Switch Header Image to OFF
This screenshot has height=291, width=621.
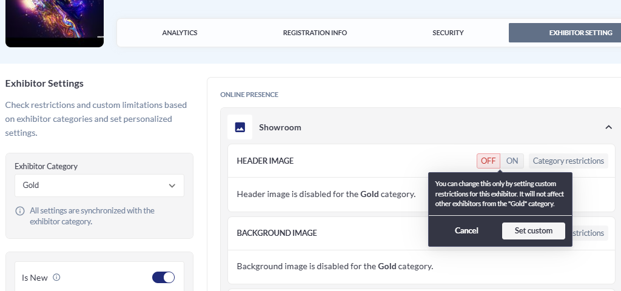click(488, 161)
